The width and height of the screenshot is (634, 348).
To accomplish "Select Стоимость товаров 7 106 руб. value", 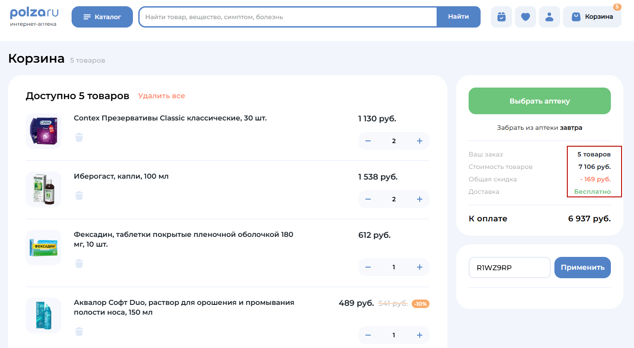I will click(594, 167).
